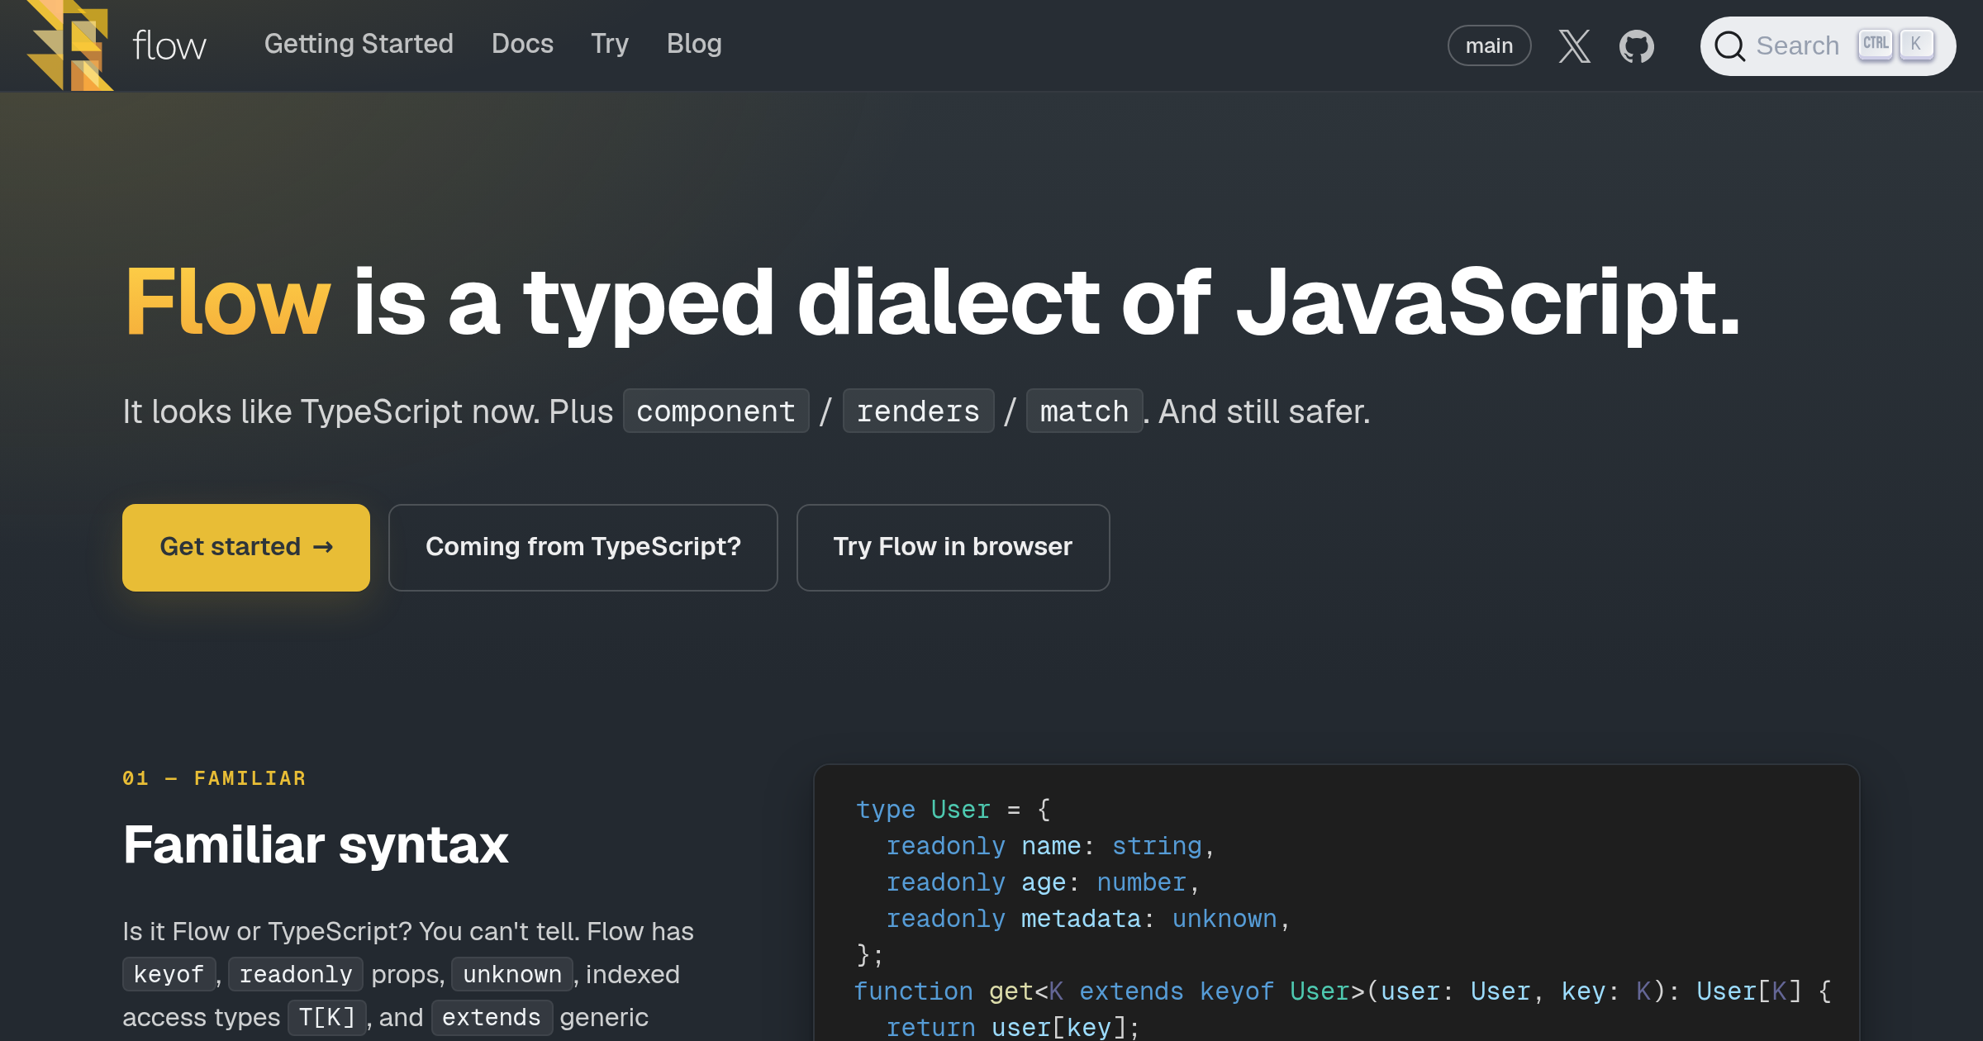1983x1041 pixels.
Task: Click the Familiar syntax heading
Action: (316, 845)
